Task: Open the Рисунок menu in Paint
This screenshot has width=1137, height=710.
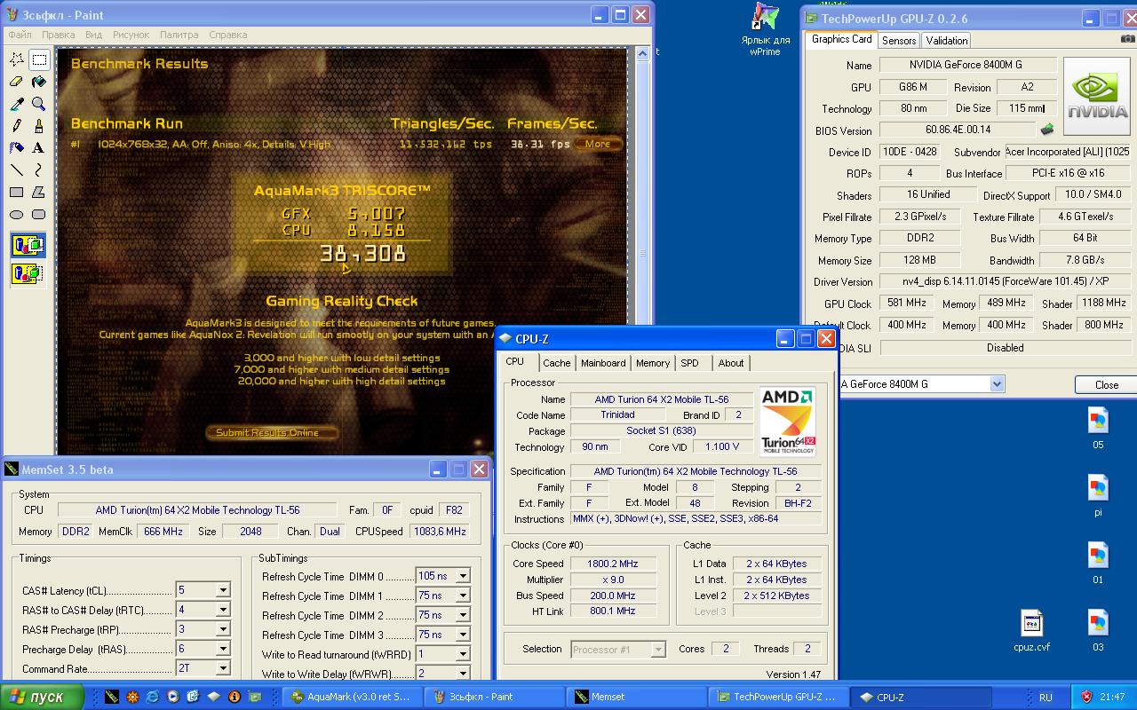Action: click(131, 35)
